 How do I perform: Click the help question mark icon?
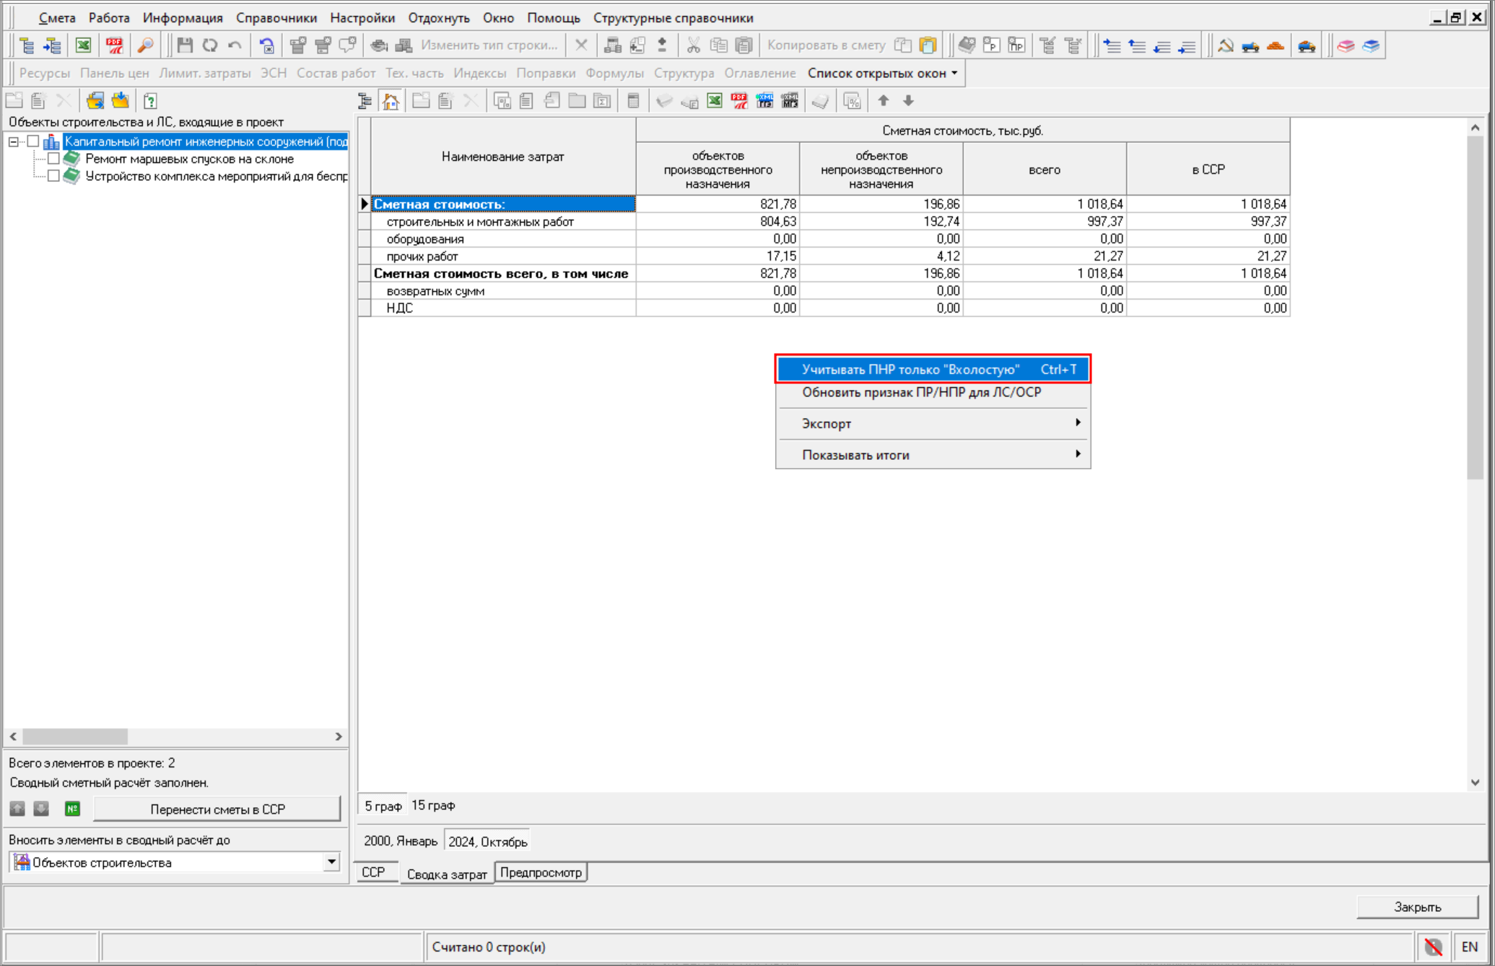click(x=150, y=101)
